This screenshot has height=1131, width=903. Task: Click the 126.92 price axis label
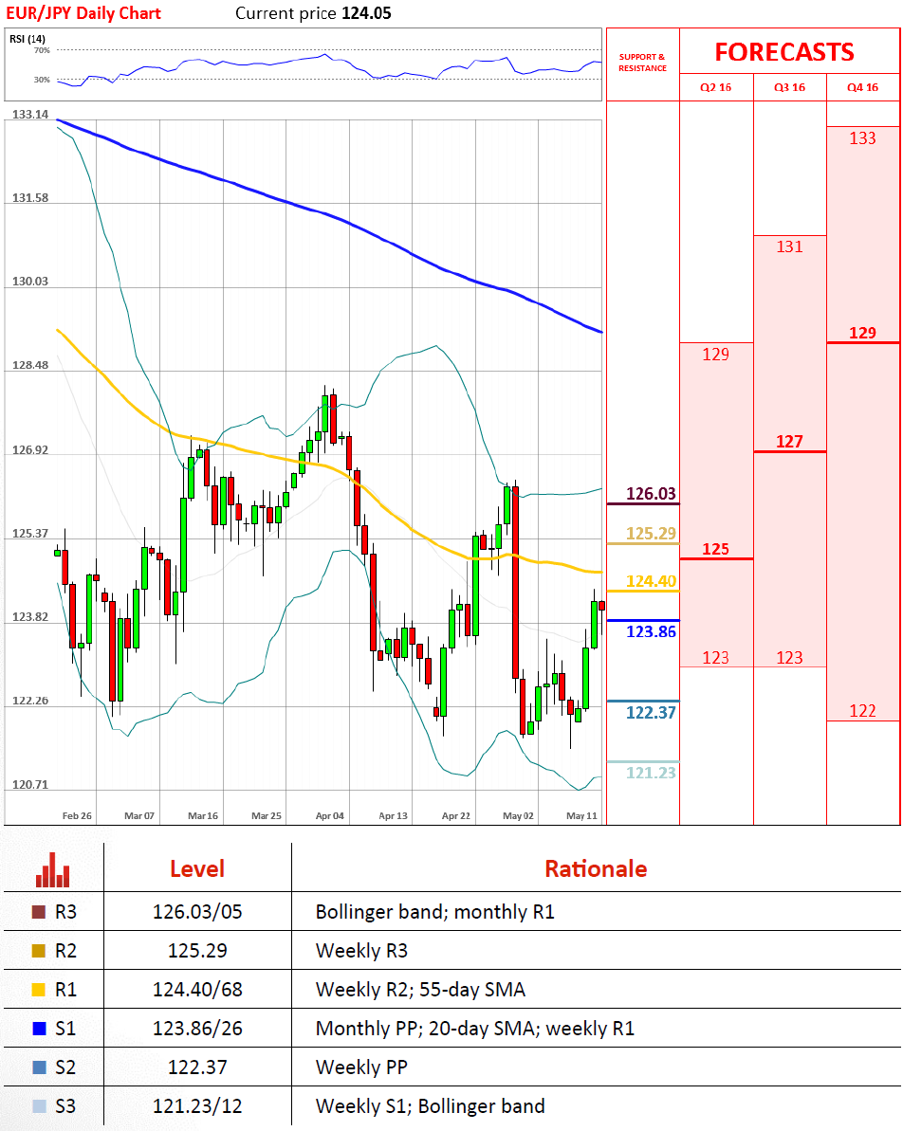click(30, 450)
